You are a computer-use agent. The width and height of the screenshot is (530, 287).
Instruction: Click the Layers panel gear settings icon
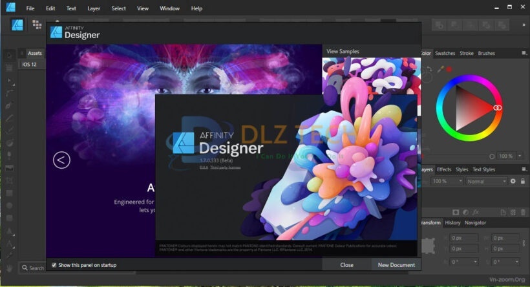tap(513, 181)
